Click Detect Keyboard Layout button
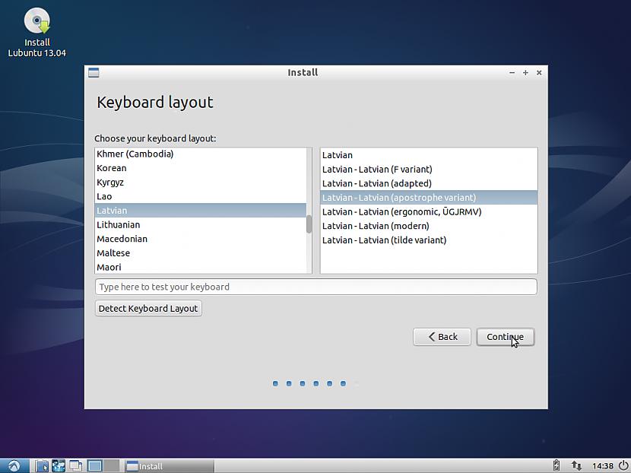Image resolution: width=631 pixels, height=473 pixels. tap(148, 308)
